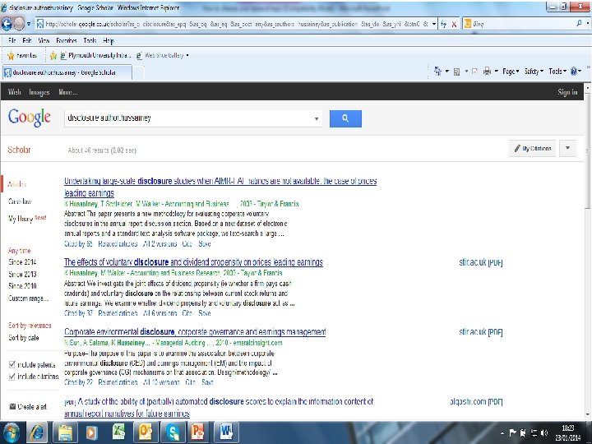Go back with the browser Back arrow
The height and width of the screenshot is (444, 592).
[7, 24]
